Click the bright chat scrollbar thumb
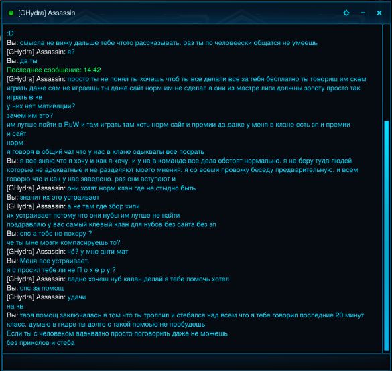This screenshot has height=371, width=392. [387, 236]
